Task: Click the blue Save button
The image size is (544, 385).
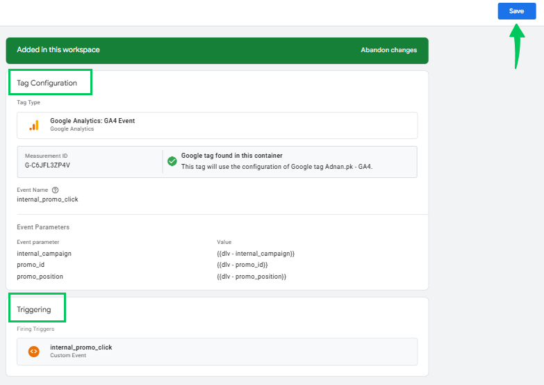Action: point(517,11)
